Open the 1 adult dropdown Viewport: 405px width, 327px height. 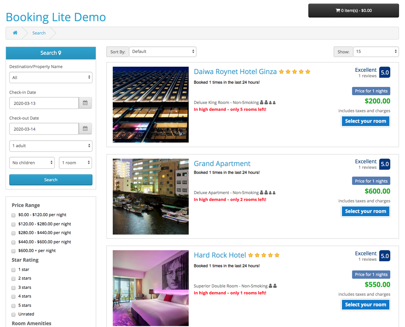tap(51, 146)
